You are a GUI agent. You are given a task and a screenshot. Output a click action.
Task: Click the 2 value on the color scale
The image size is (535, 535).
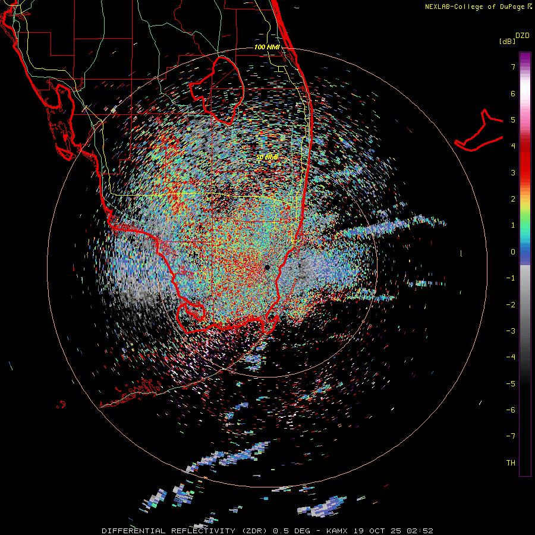click(x=513, y=199)
